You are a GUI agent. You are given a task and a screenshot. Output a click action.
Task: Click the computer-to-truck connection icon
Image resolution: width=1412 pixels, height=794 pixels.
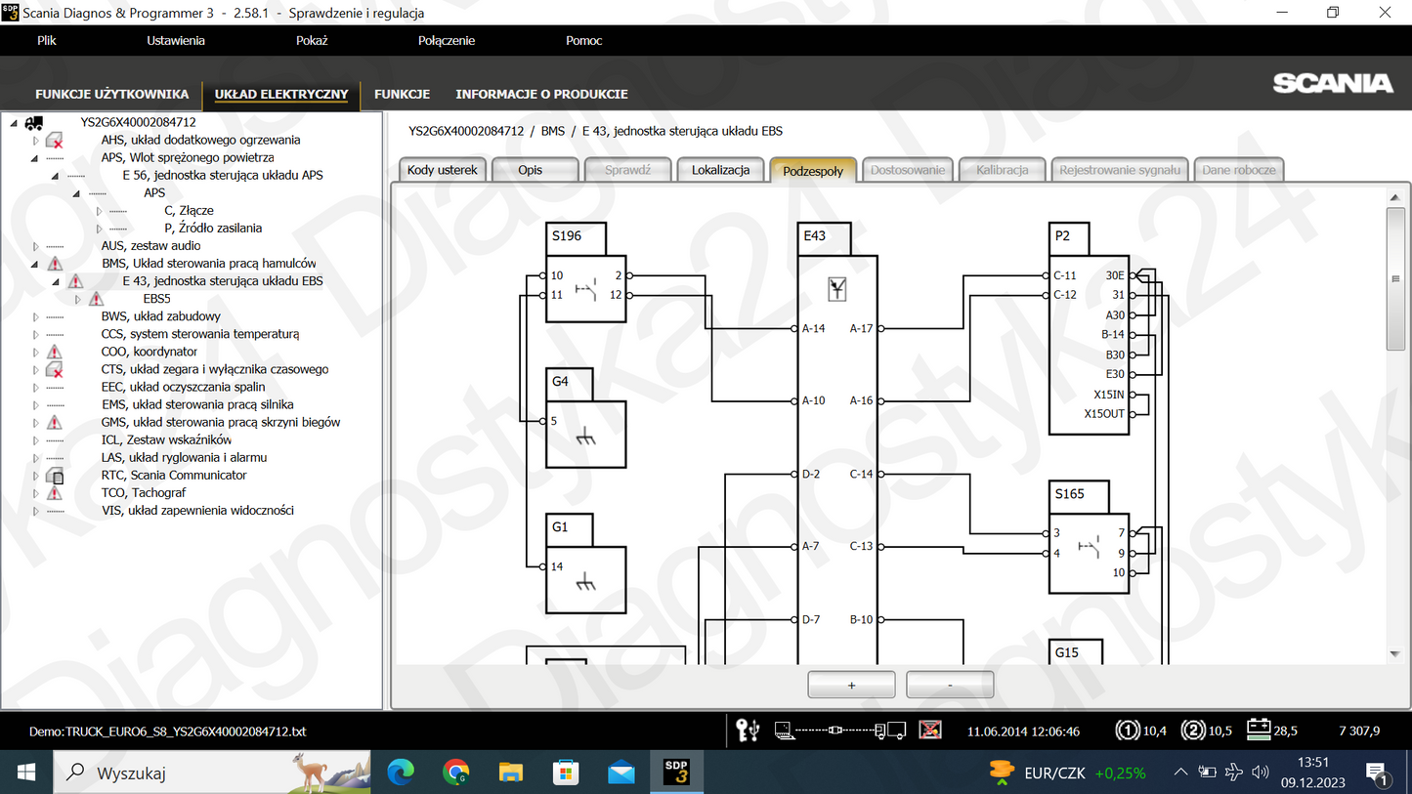click(x=839, y=730)
